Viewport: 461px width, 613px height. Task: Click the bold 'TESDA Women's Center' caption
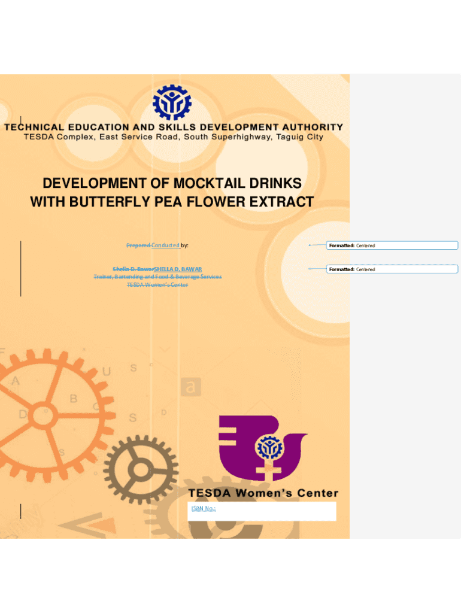click(x=263, y=493)
